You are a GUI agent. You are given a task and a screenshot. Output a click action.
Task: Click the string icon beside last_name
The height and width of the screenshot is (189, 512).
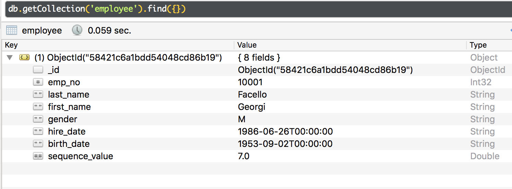point(38,94)
